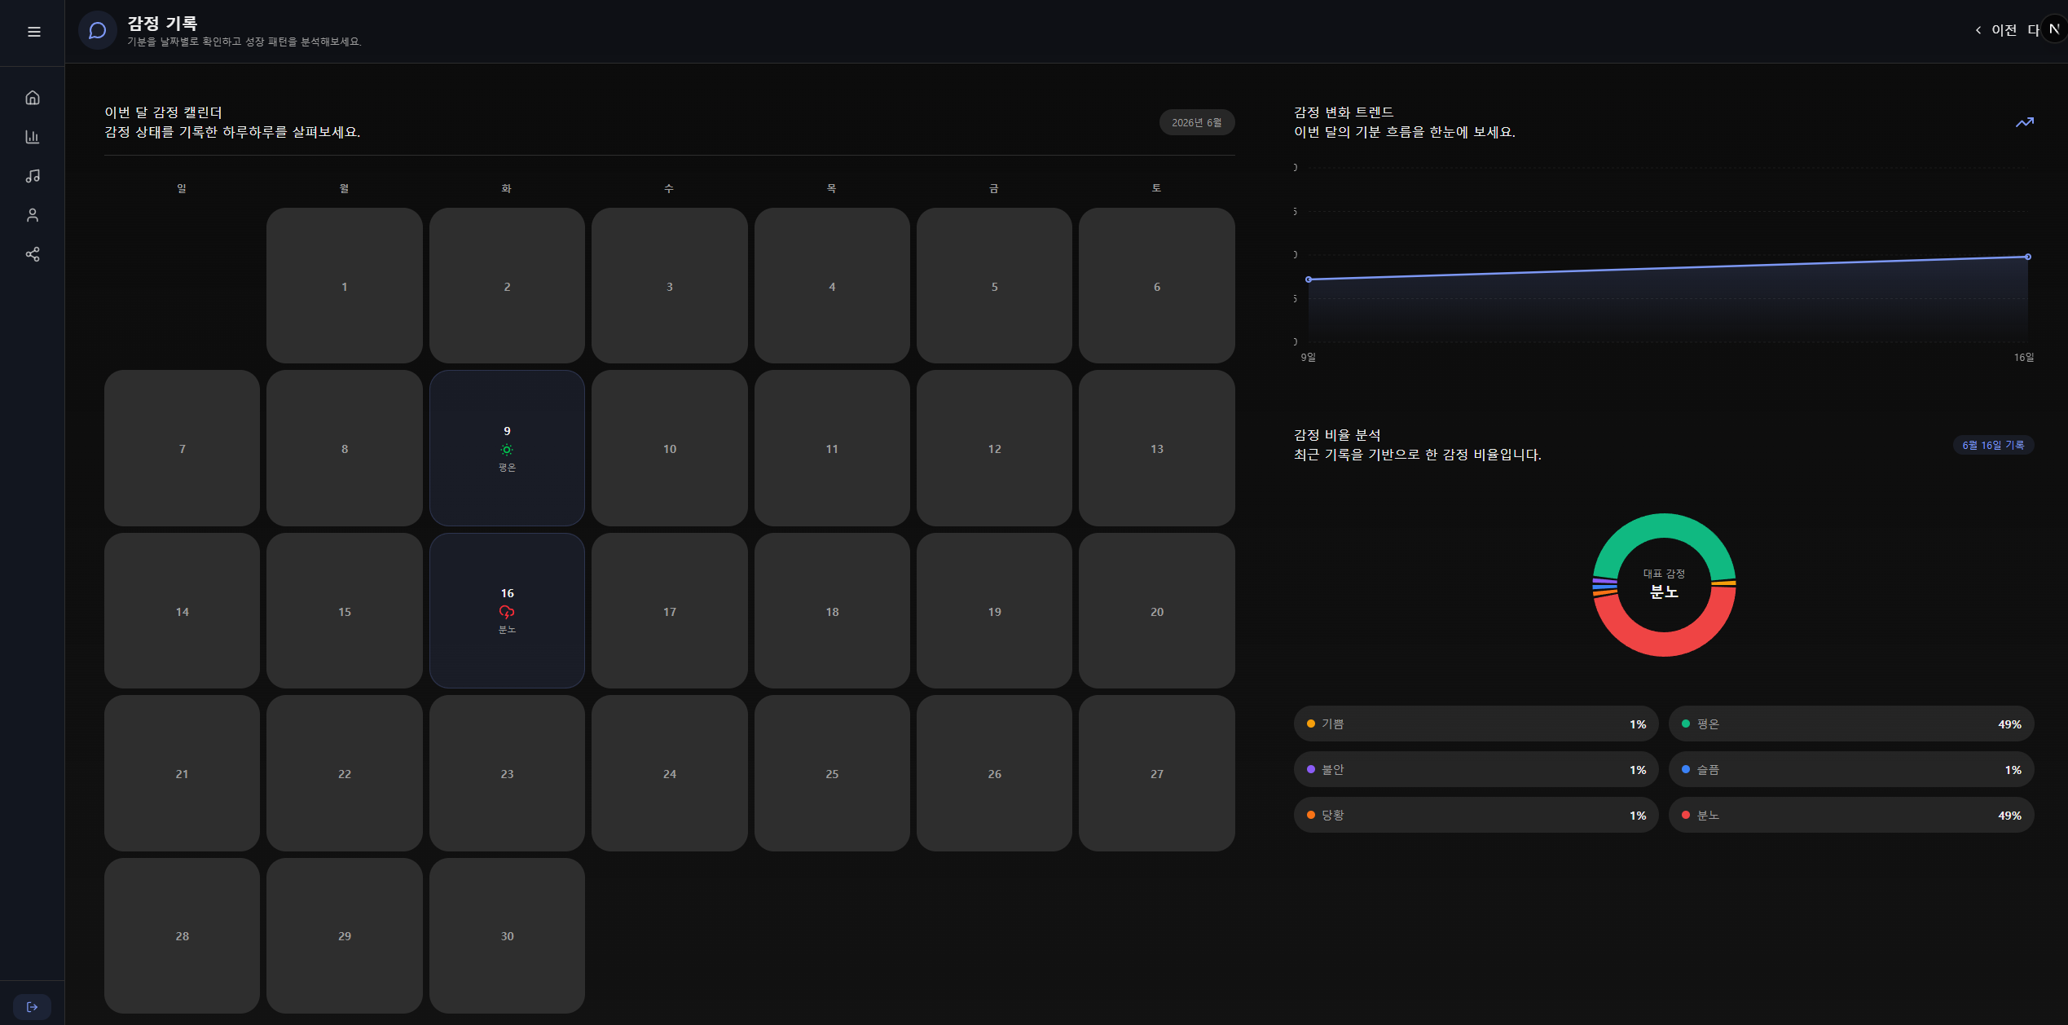Select the 불안 1% legend pill
Viewport: 2068px width, 1025px height.
1476,769
